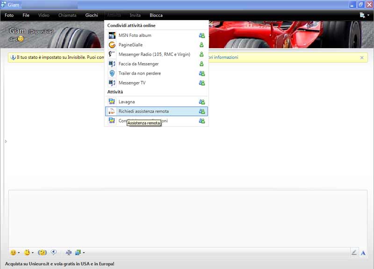The height and width of the screenshot is (269, 374).
Task: Switch to handwriting input mode
Action: (354, 253)
